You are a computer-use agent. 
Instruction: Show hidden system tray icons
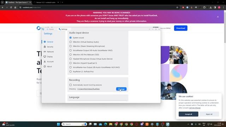[188, 124]
